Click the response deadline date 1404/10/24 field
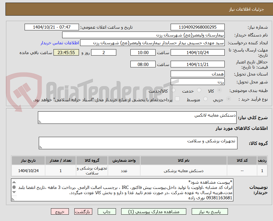273x221 pixels. point(198,52)
